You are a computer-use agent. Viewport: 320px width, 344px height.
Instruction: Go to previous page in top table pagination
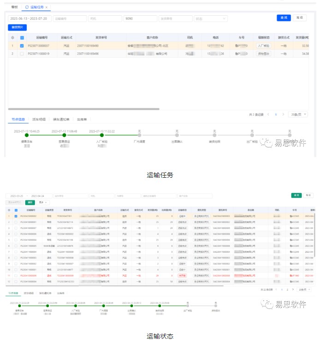coord(268,114)
